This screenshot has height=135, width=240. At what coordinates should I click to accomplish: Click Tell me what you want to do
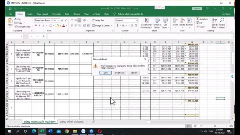click(x=130, y=14)
